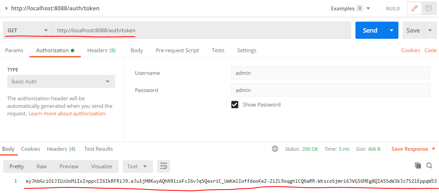The height and width of the screenshot is (193, 439).
Task: Open the Basic Auth type dropdown
Action: [x=61, y=81]
